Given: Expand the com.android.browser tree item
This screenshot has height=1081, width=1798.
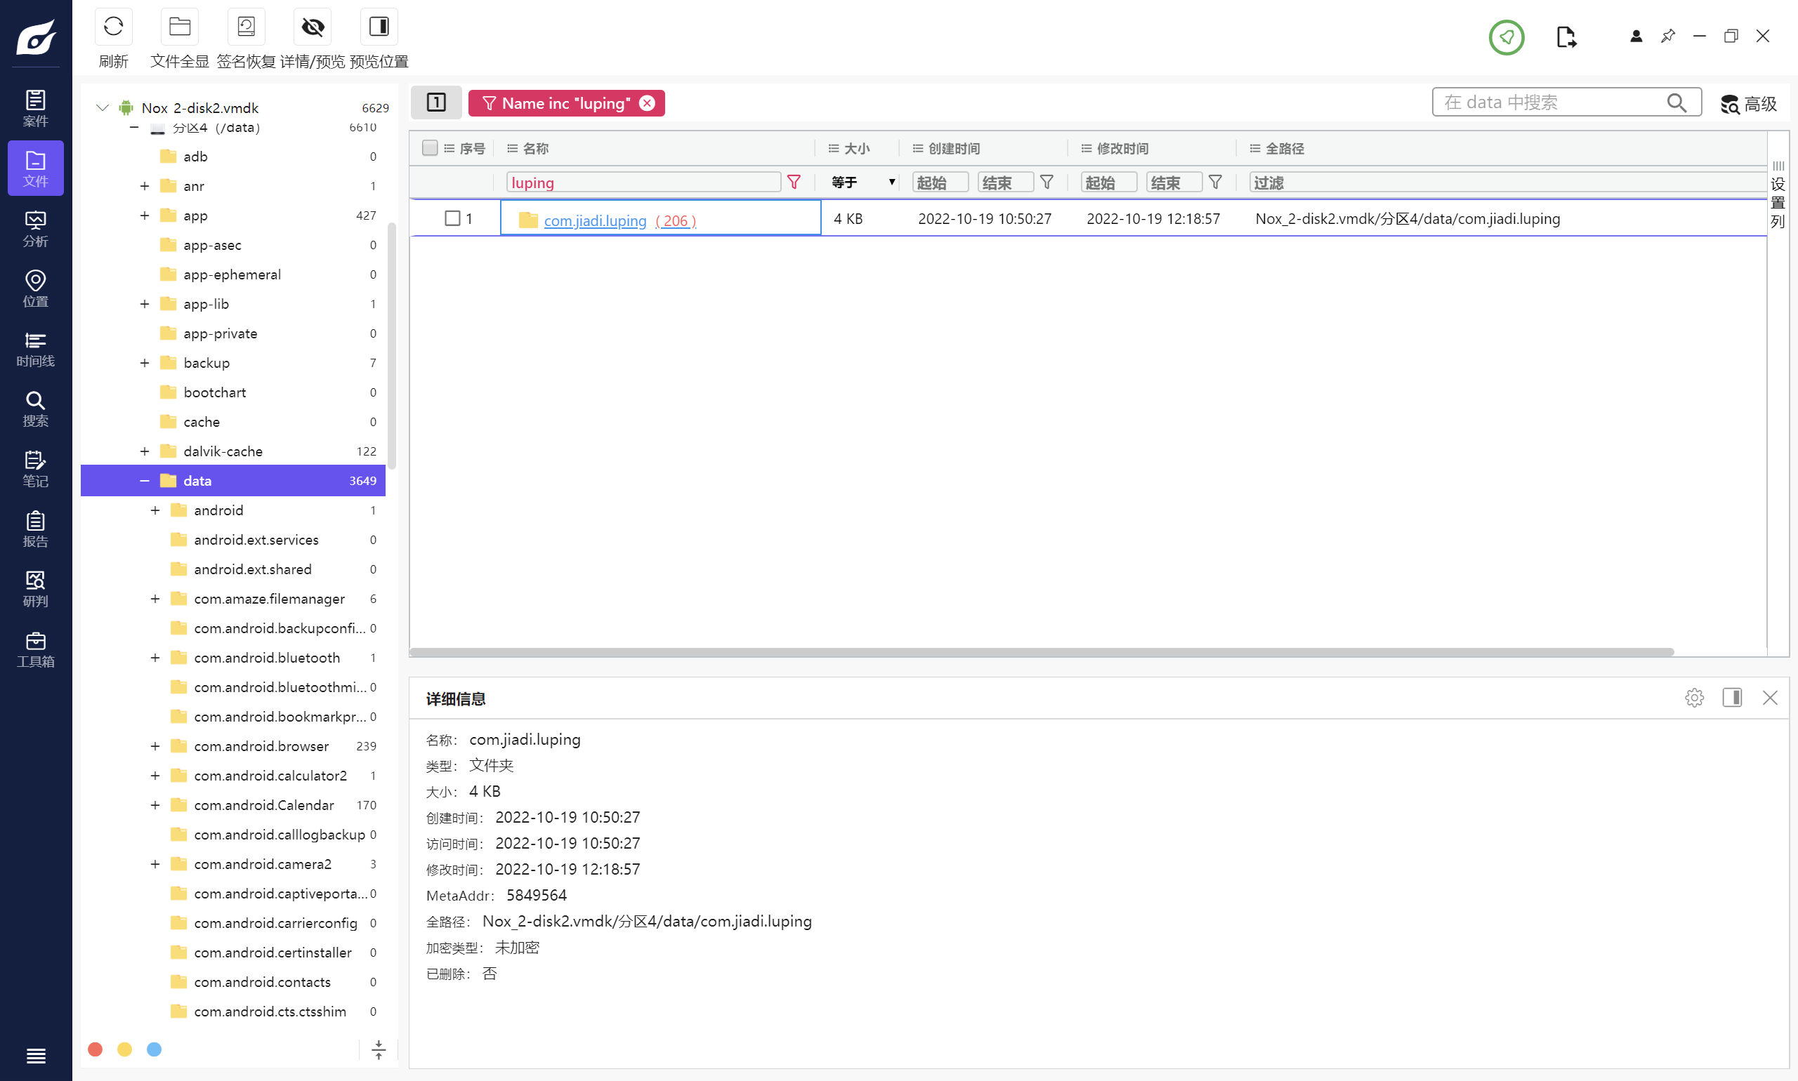Looking at the screenshot, I should pyautogui.click(x=152, y=746).
